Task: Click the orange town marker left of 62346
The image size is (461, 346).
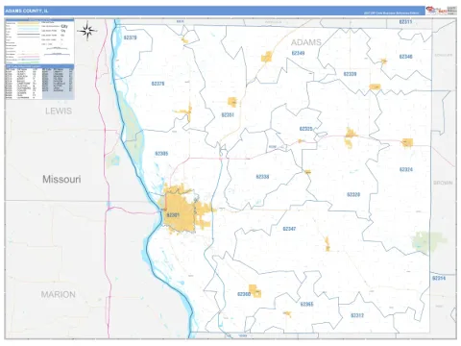Action: tap(383, 61)
